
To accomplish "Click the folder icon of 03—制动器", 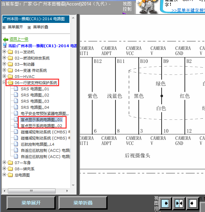I will pos(10,64).
